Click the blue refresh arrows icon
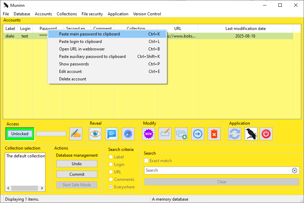Image resolution: width=304 pixels, height=203 pixels. click(x=235, y=134)
